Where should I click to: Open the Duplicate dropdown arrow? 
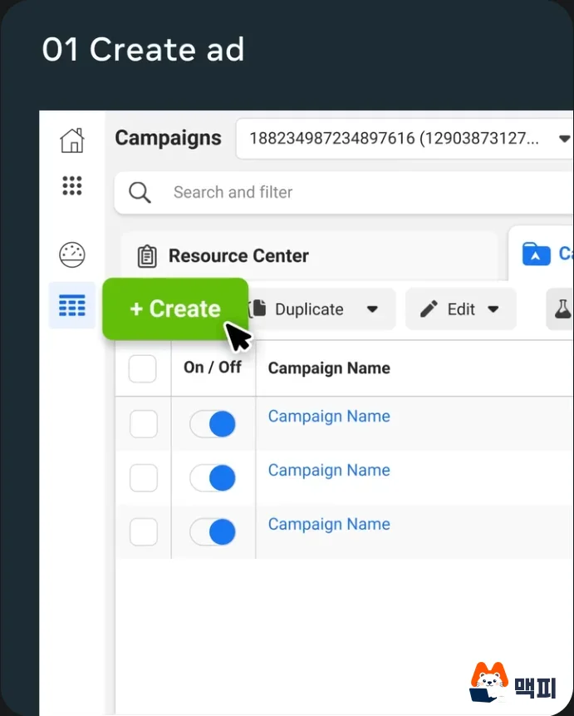(372, 309)
